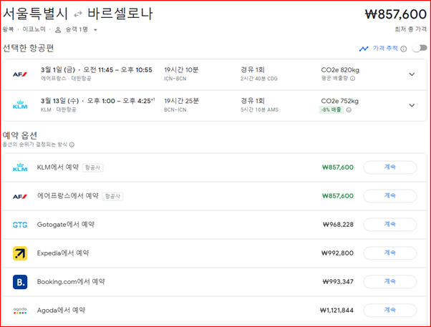Open the info icon beside -8% 배출
The width and height of the screenshot is (431, 327).
coord(349,110)
